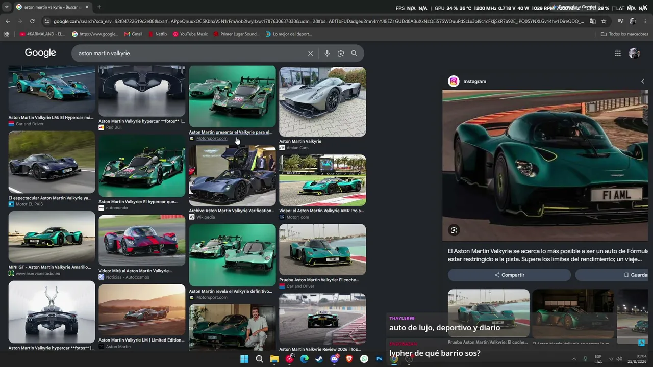Screen dimensions: 653x367
Task: Click the Compartir button
Action: click(509, 275)
